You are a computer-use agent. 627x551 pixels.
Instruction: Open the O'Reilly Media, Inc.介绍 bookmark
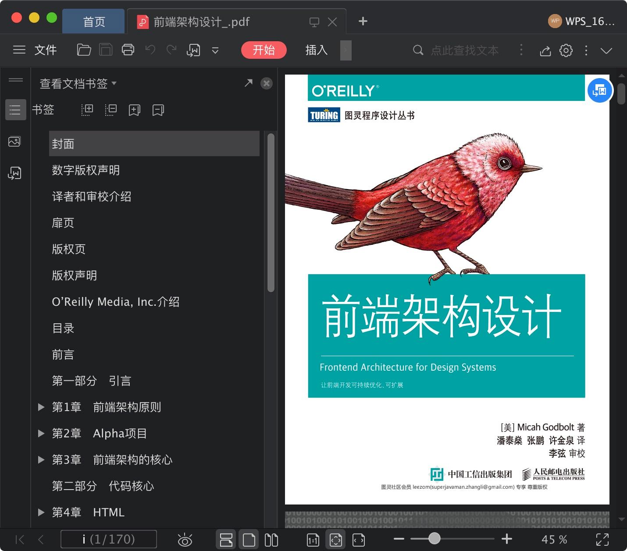(x=116, y=302)
